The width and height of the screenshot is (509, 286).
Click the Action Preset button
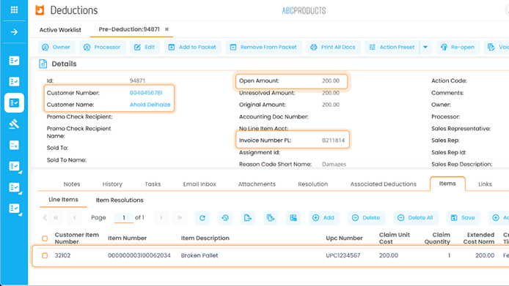[x=392, y=47]
